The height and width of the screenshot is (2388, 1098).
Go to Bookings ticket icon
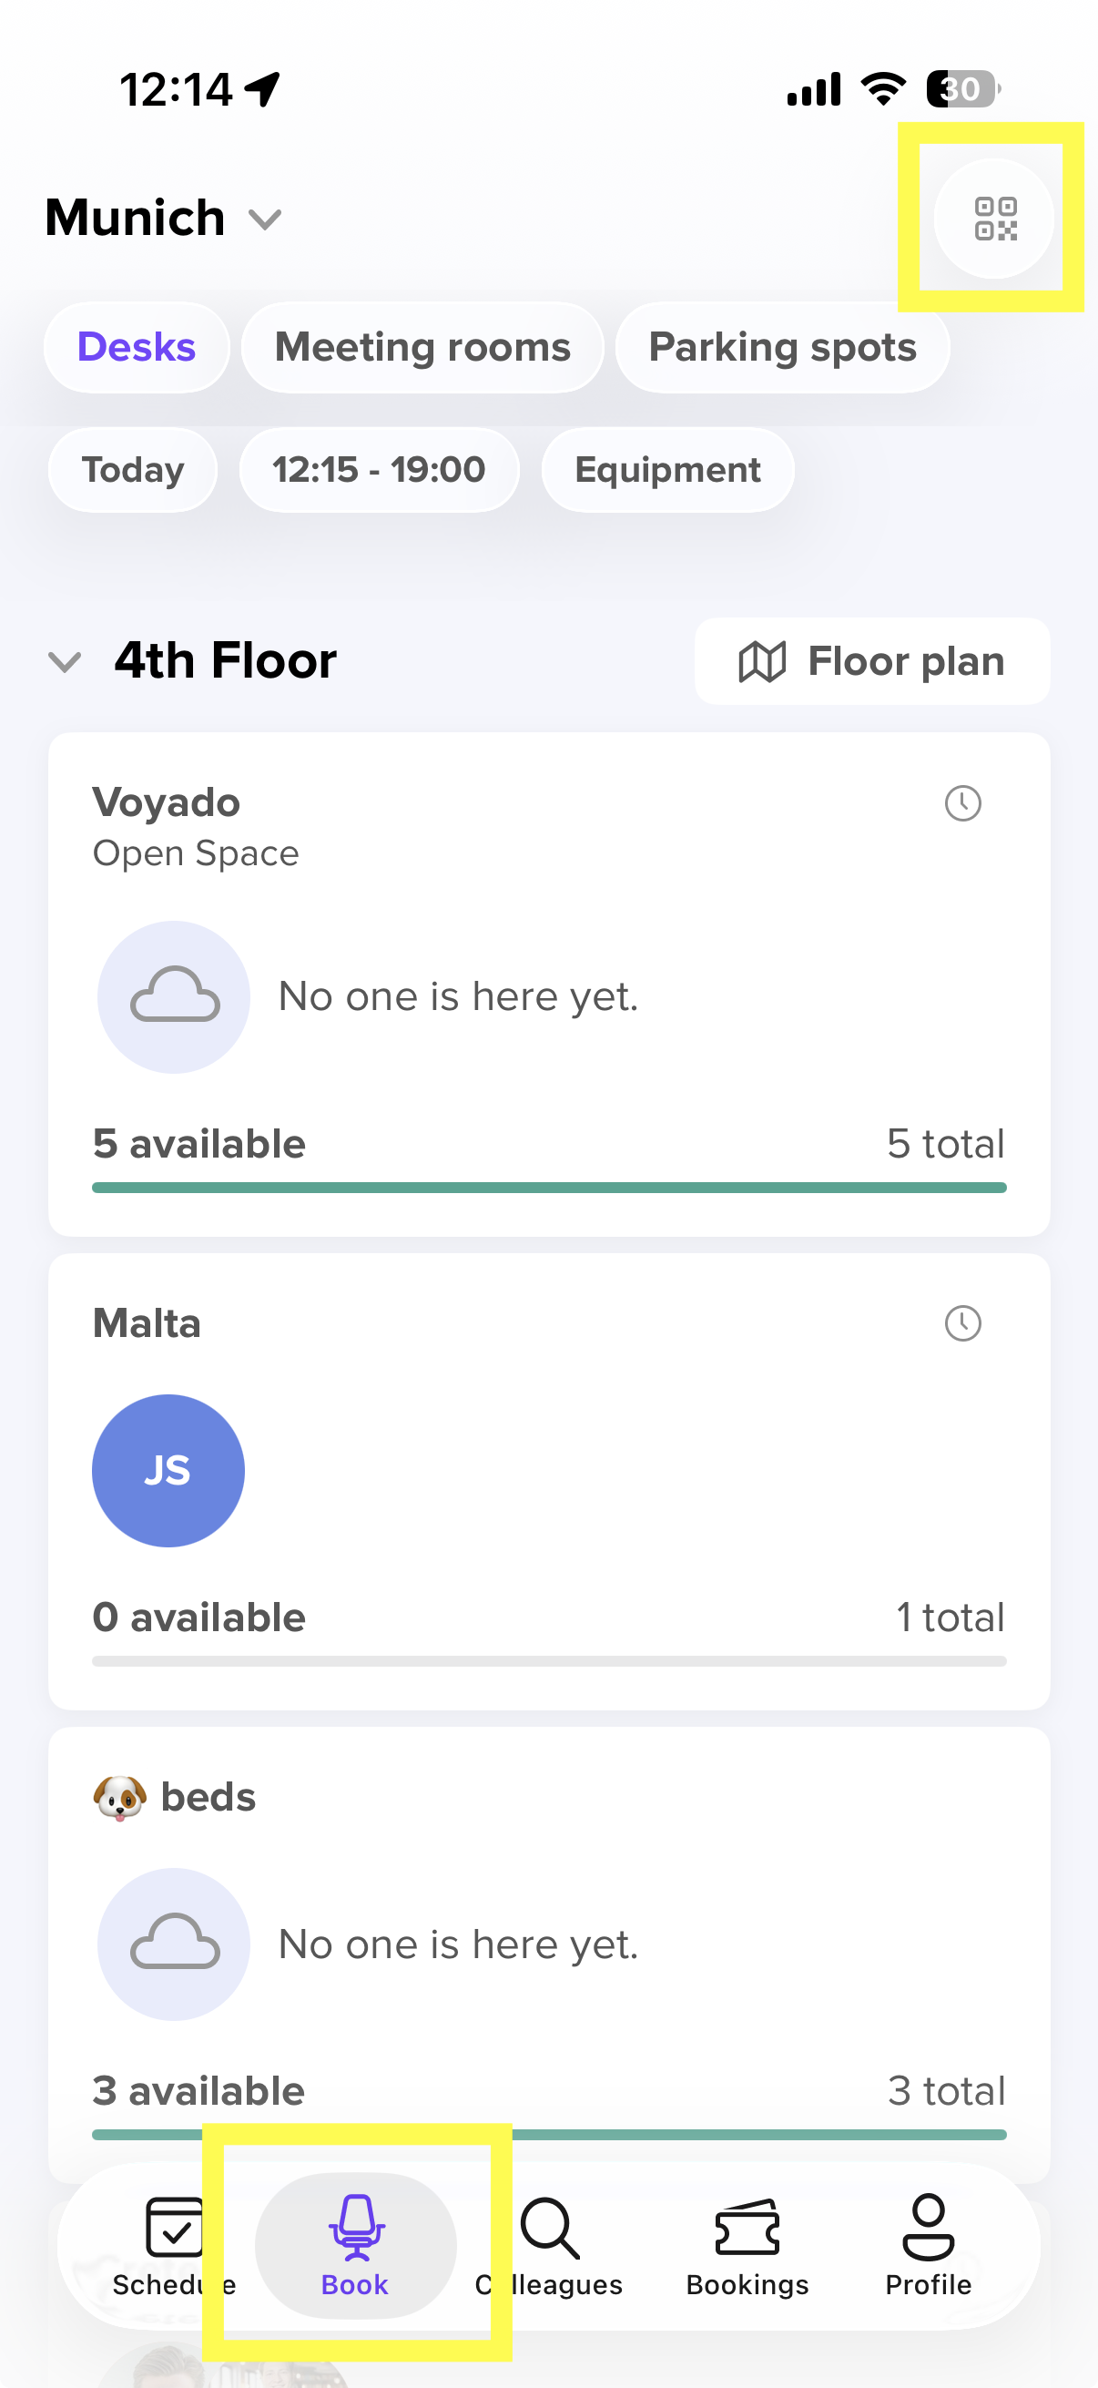tap(747, 2227)
